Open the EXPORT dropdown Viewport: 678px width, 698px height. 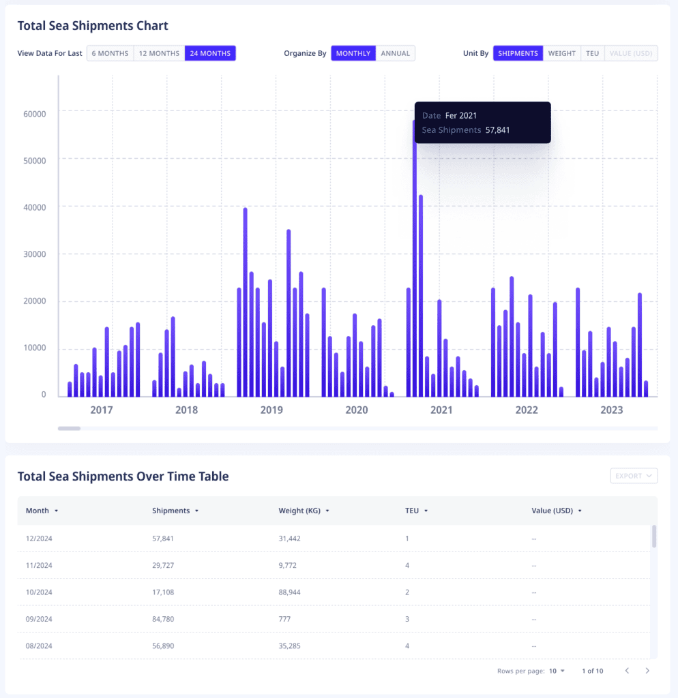coord(634,476)
